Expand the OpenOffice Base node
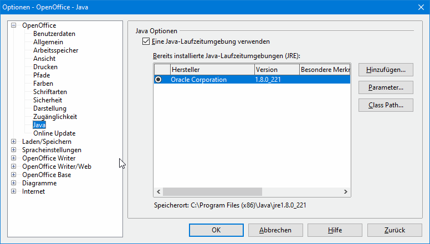Screen dimensions: 430x244 (x=14, y=175)
